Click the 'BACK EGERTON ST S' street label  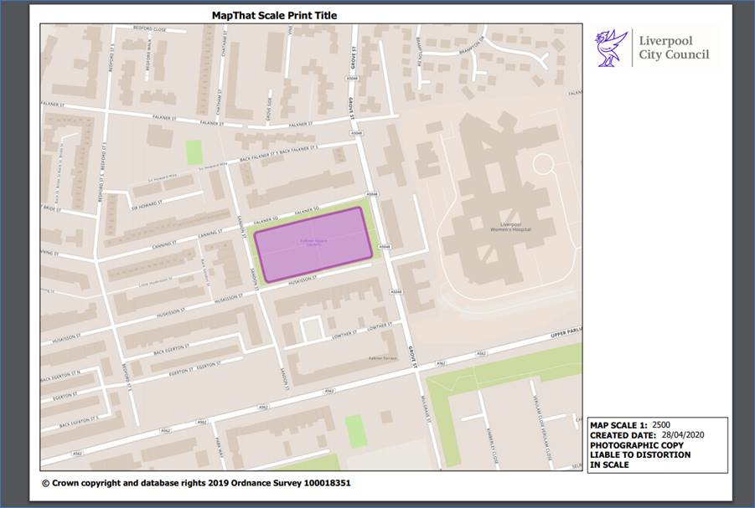click(79, 423)
